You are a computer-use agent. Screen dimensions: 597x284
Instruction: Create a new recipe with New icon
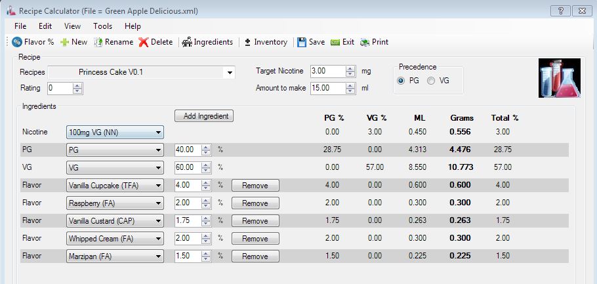(65, 42)
